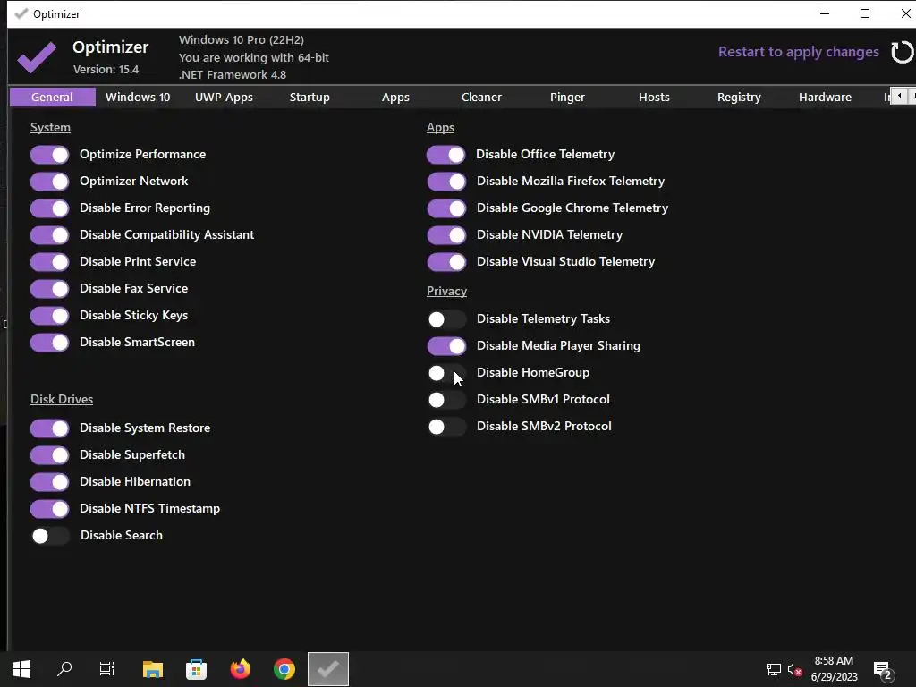
Task: Open taskbar Search magnifier
Action: pyautogui.click(x=64, y=669)
